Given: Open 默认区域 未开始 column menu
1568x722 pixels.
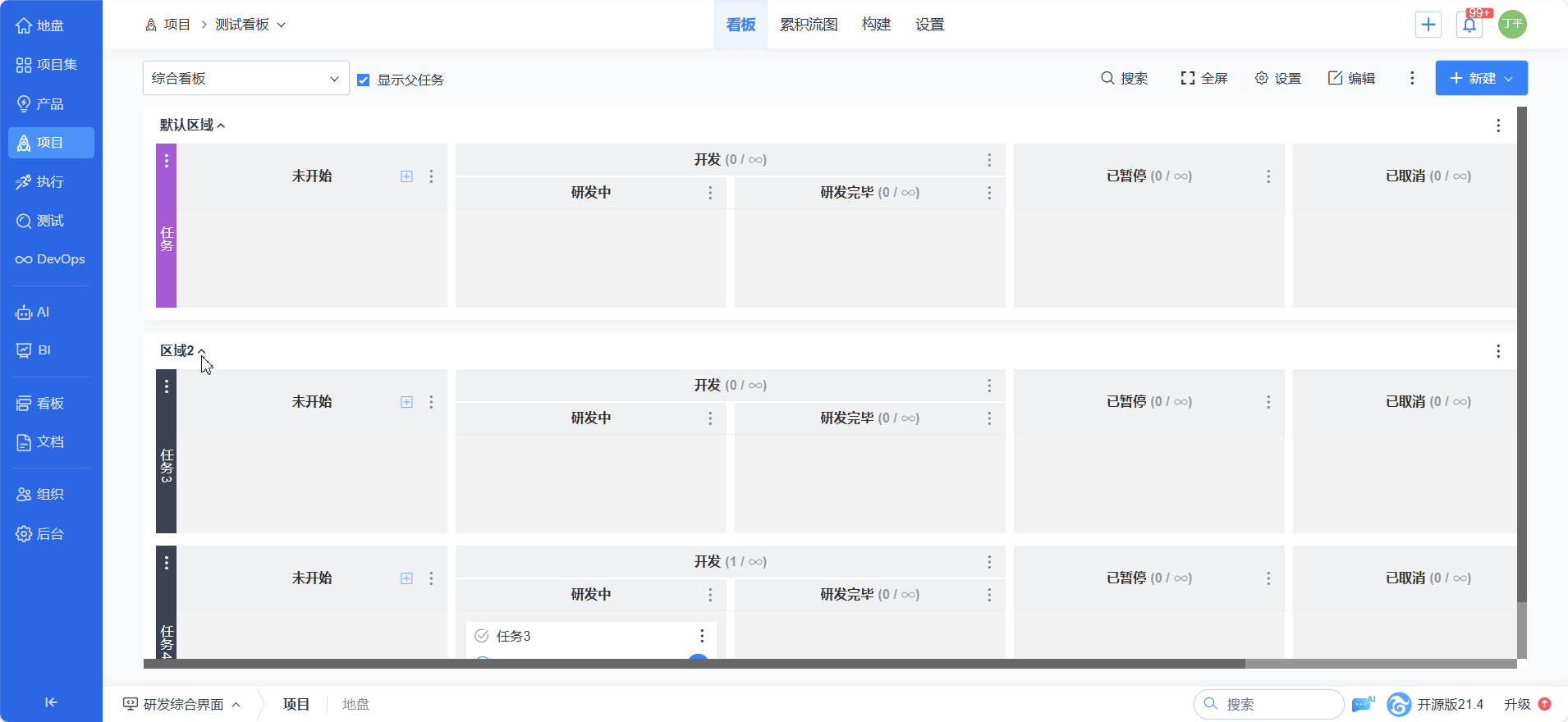Looking at the screenshot, I should coord(431,176).
